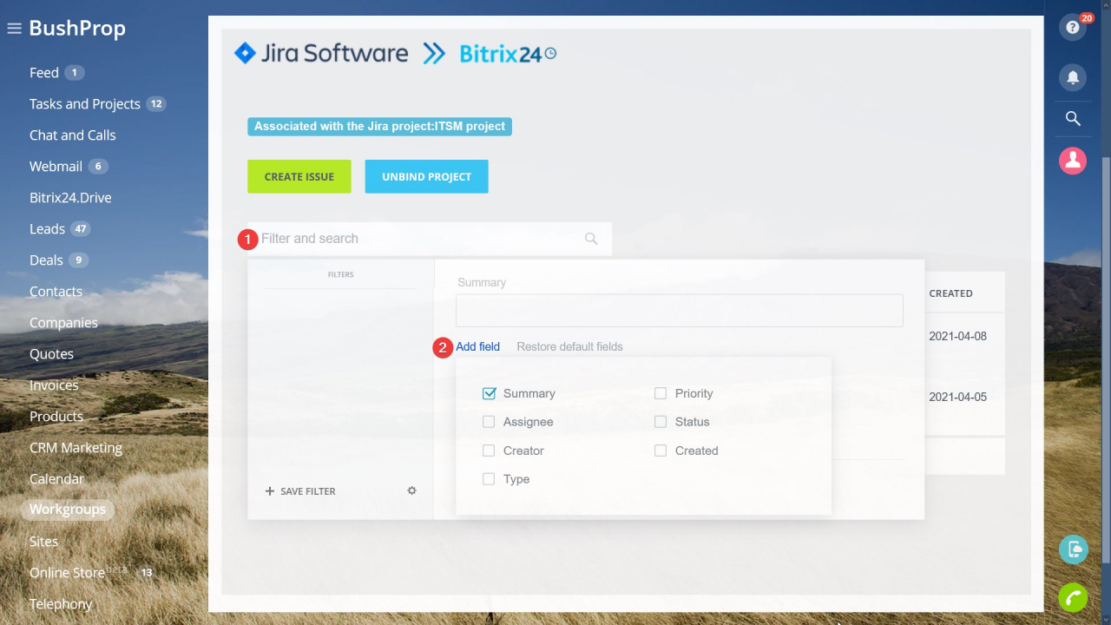Open Sites in the sidebar
This screenshot has width=1111, height=625.
[x=43, y=542]
